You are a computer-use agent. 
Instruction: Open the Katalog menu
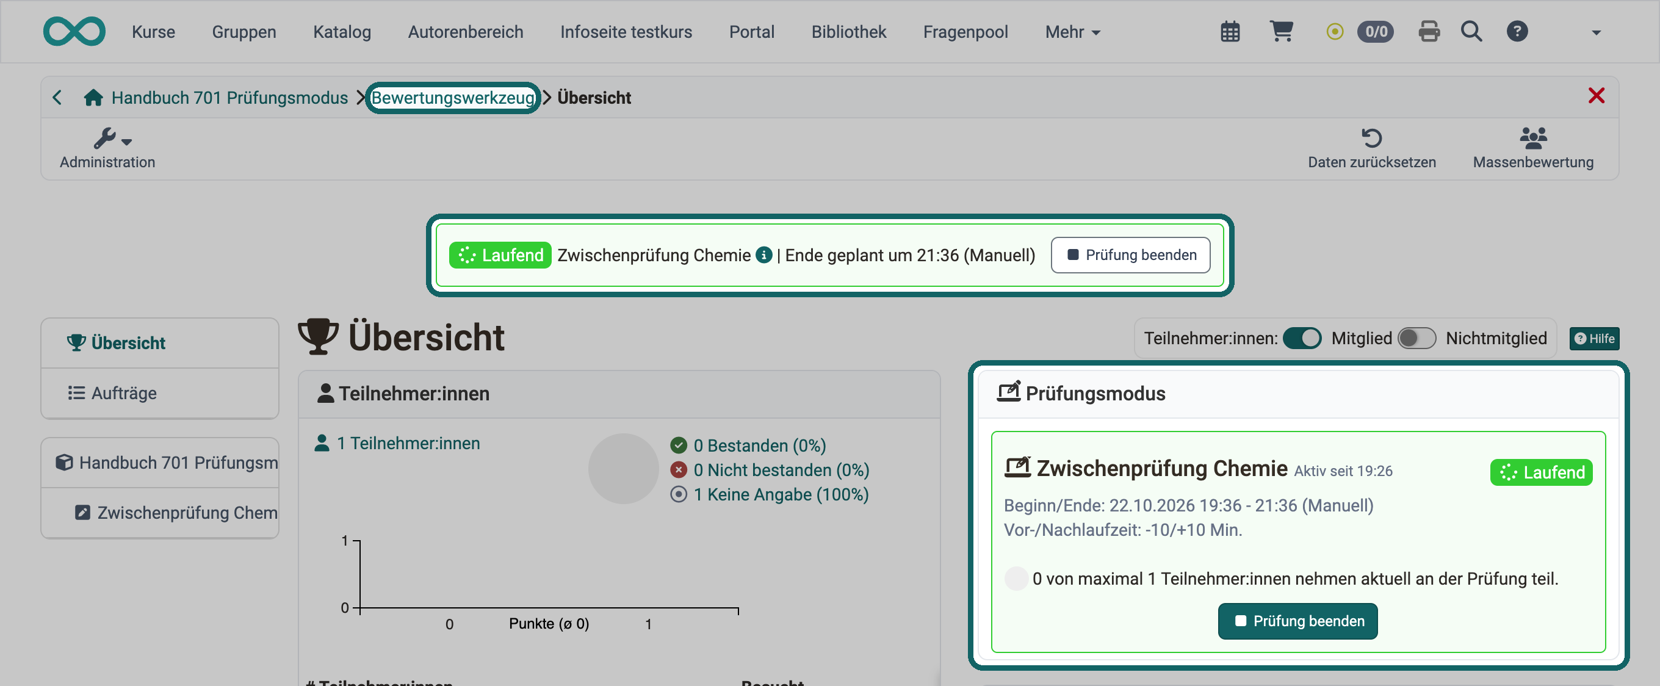point(342,32)
